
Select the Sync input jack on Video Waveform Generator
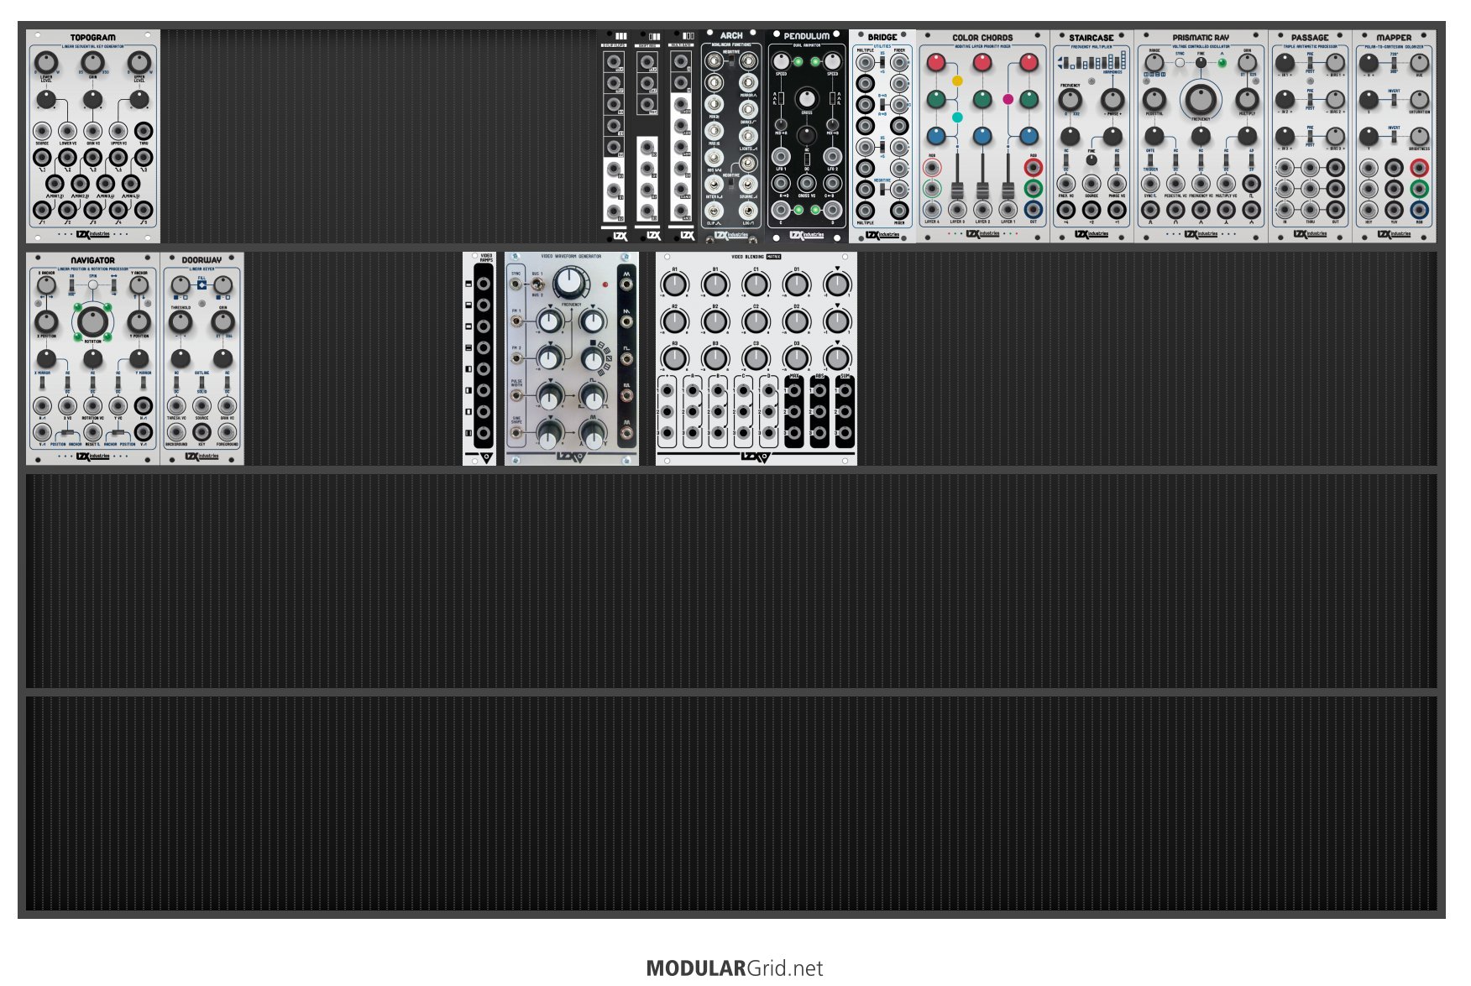(516, 284)
